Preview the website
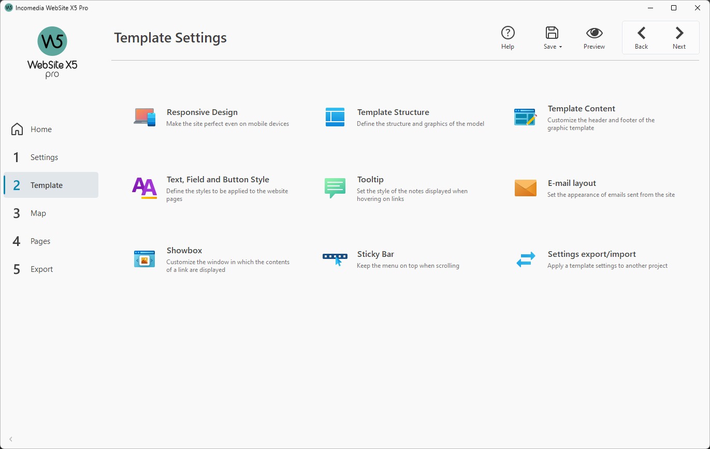The image size is (710, 449). [593, 37]
